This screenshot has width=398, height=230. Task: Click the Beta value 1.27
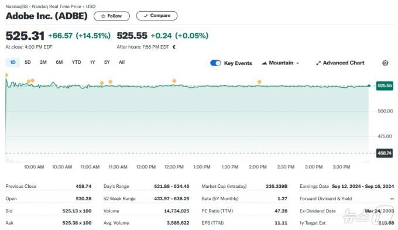pos(282,198)
